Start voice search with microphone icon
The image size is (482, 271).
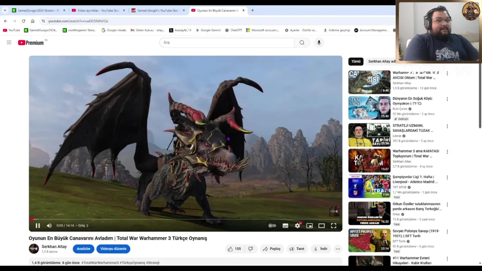[319, 43]
